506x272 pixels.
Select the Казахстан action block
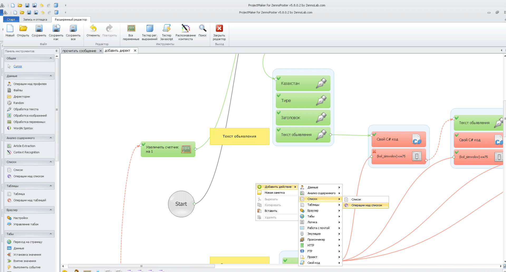pyautogui.click(x=303, y=83)
